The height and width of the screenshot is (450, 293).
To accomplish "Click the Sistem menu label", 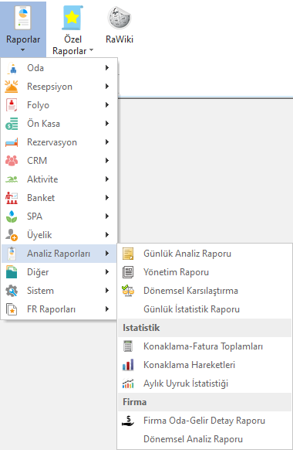I will 40,291.
